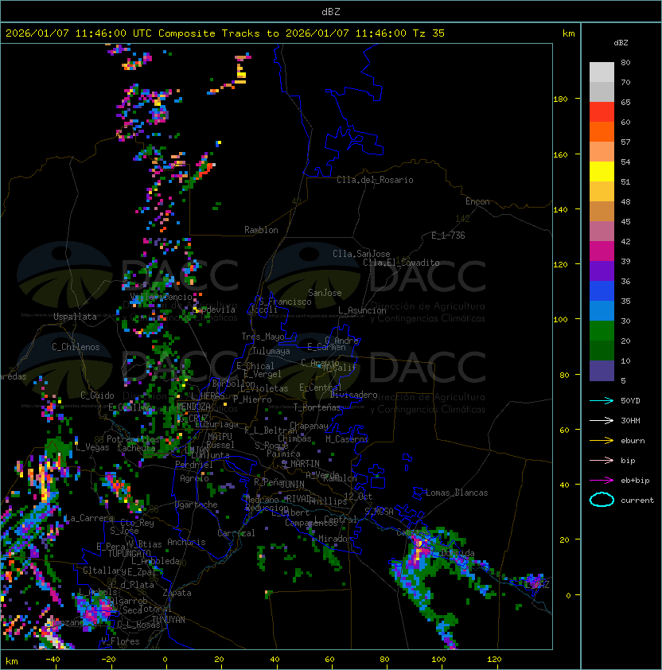Pick the yellow 51-54 dBZ color swatch
Image resolution: width=662 pixels, height=670 pixels.
(602, 172)
